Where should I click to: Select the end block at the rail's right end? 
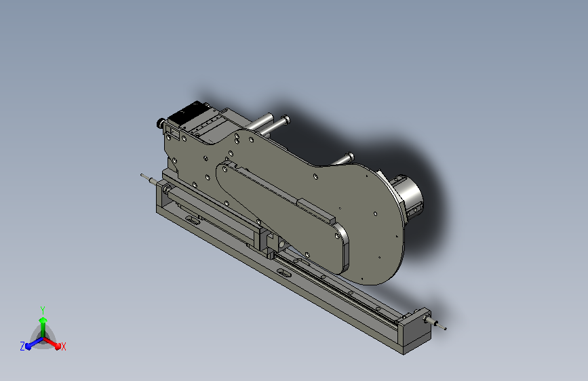click(416, 331)
